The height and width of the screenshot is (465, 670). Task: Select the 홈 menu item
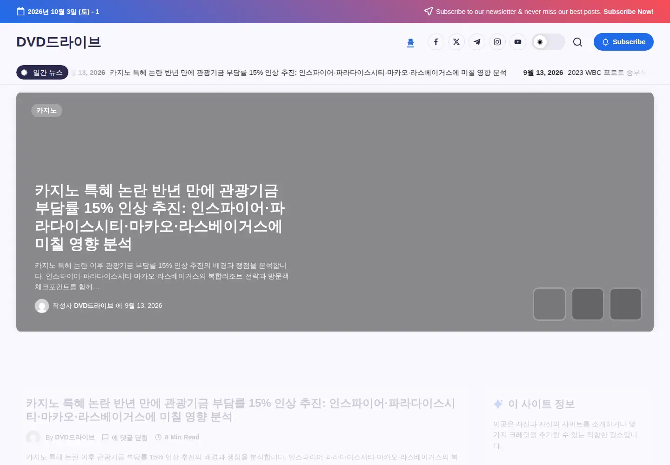coord(410,42)
